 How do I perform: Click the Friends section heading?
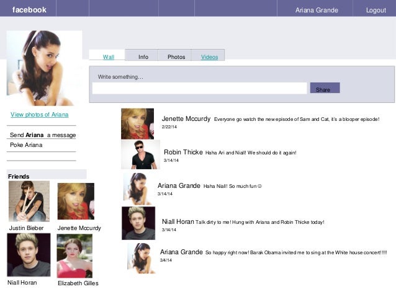click(19, 176)
